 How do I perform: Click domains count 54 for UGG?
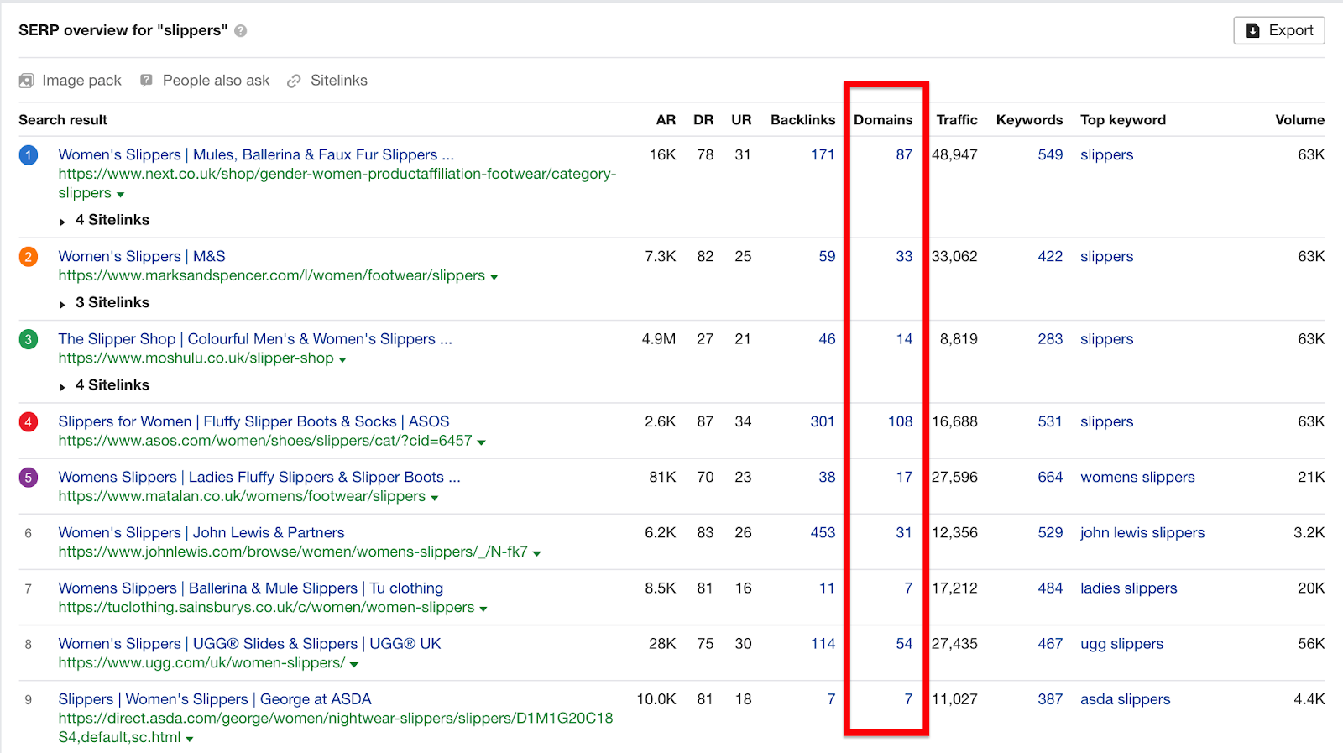(904, 643)
